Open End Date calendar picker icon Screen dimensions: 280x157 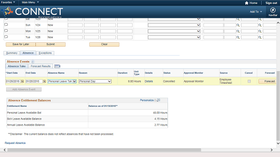[x=45, y=82]
